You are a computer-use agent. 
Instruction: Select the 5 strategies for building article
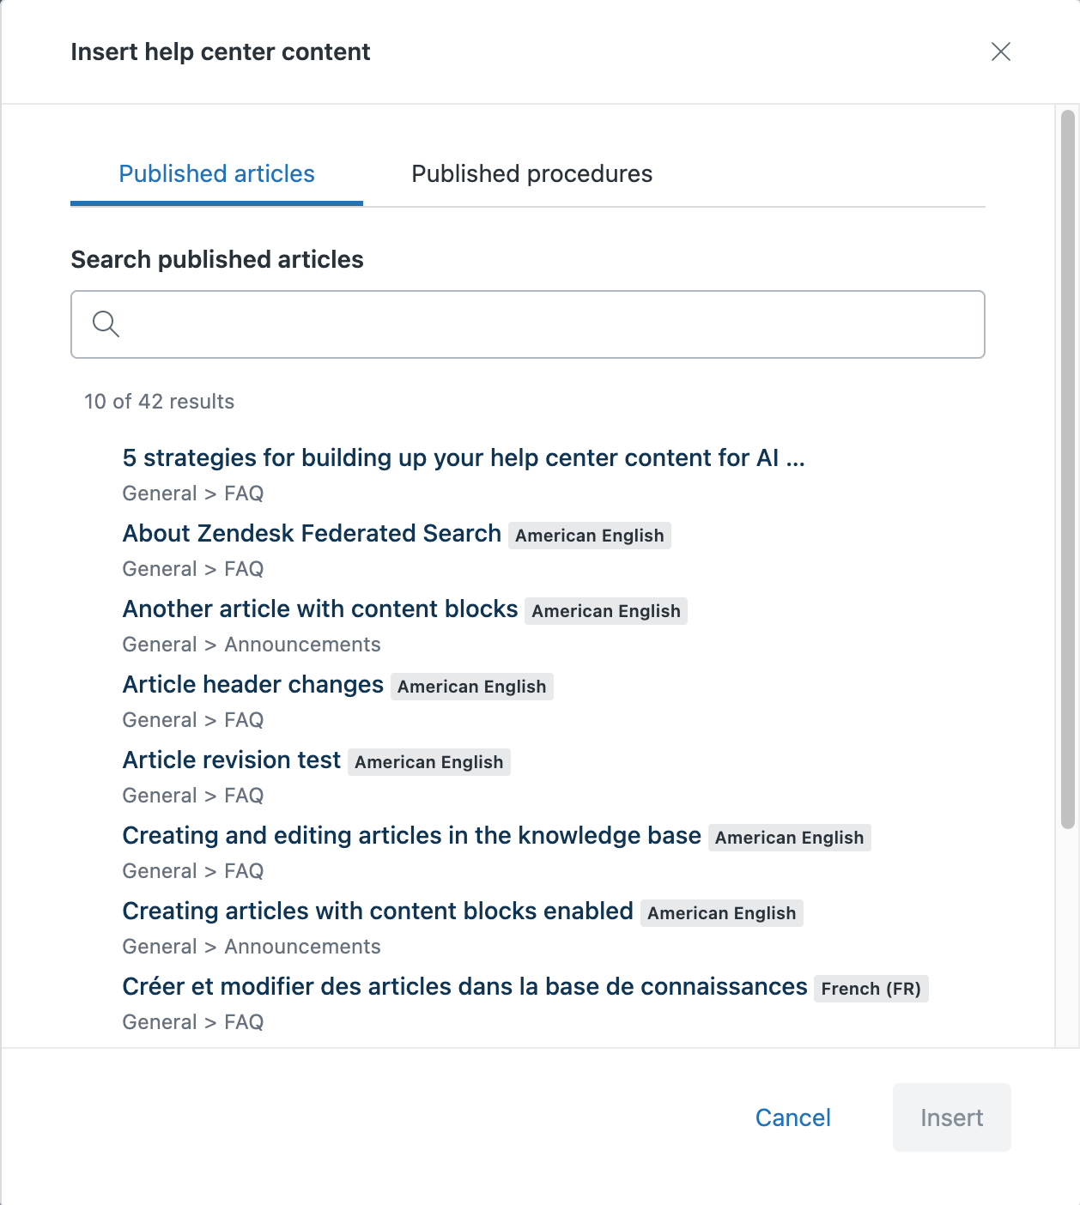(x=463, y=458)
